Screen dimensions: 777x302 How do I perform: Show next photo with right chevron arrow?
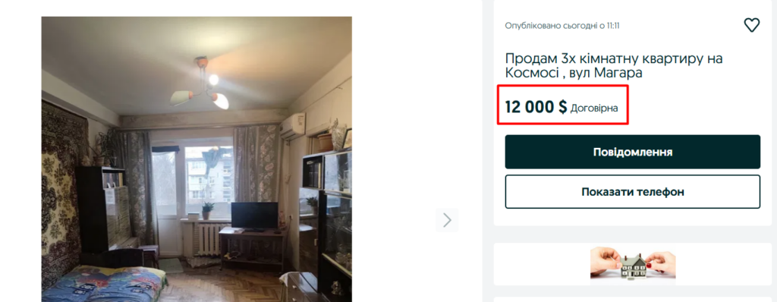(x=447, y=220)
